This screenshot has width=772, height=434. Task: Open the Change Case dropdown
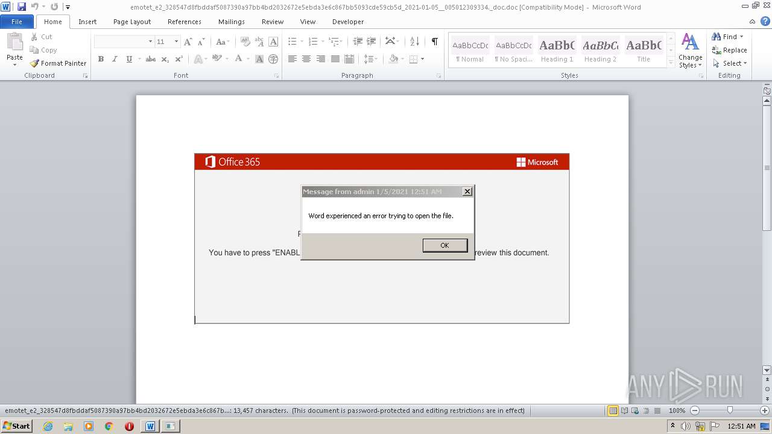pos(223,42)
